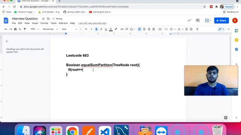Click 'Last edit was seconds ago' link
The height and width of the screenshot is (135, 241).
click(92, 23)
